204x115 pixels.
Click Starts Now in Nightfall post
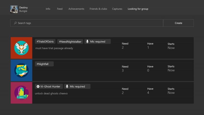(x=171, y=68)
